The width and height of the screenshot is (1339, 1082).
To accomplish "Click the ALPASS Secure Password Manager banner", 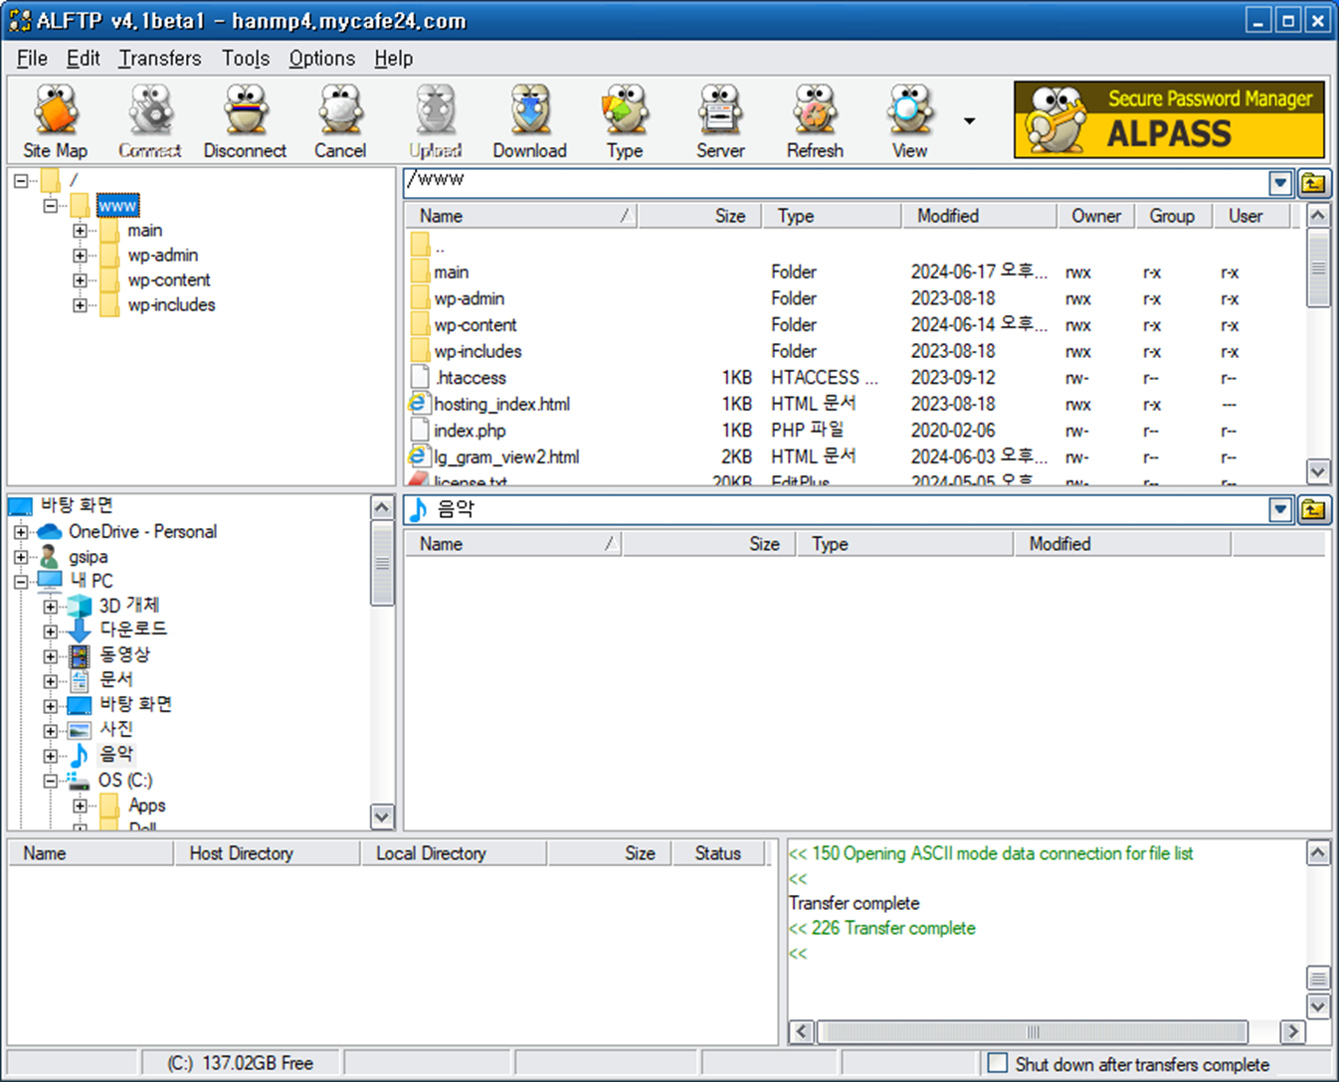I will tap(1169, 118).
